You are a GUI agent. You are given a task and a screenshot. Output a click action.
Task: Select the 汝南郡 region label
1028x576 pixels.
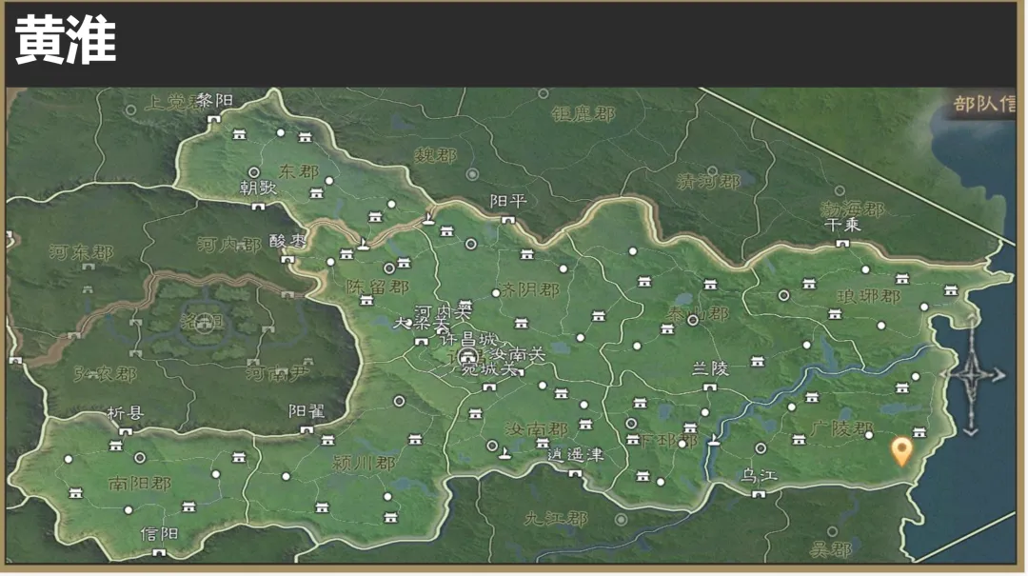(x=536, y=429)
